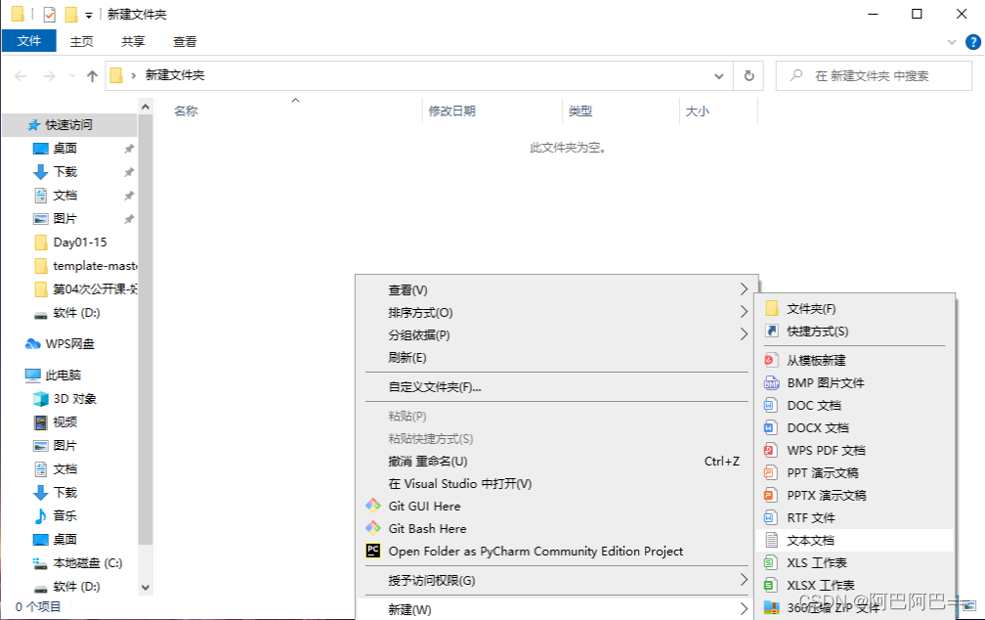Open the address bar history dropdown
The height and width of the screenshot is (620, 985).
click(x=718, y=76)
